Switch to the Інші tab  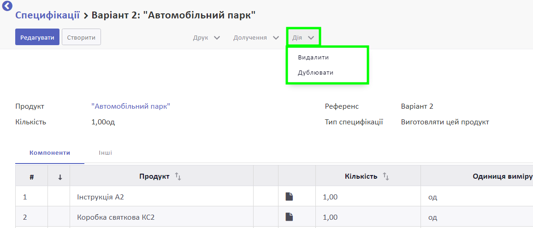106,153
